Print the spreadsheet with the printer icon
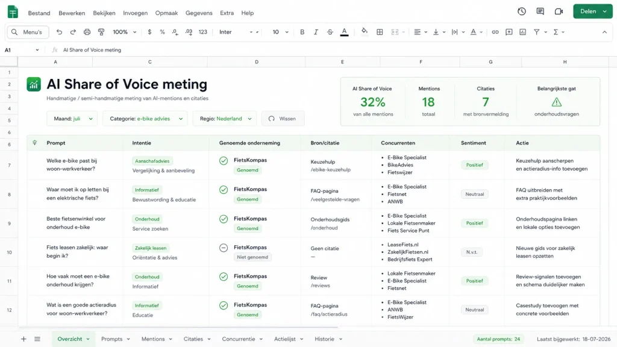This screenshot has height=347, width=617. 87,32
